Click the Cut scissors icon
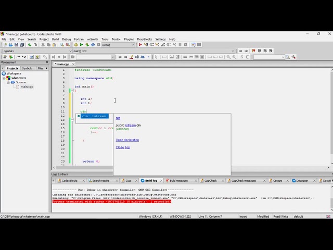This screenshot has width=333, height=250. (43, 45)
